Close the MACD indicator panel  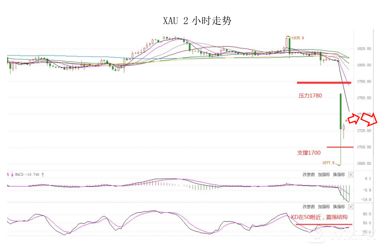[x=350, y=175]
